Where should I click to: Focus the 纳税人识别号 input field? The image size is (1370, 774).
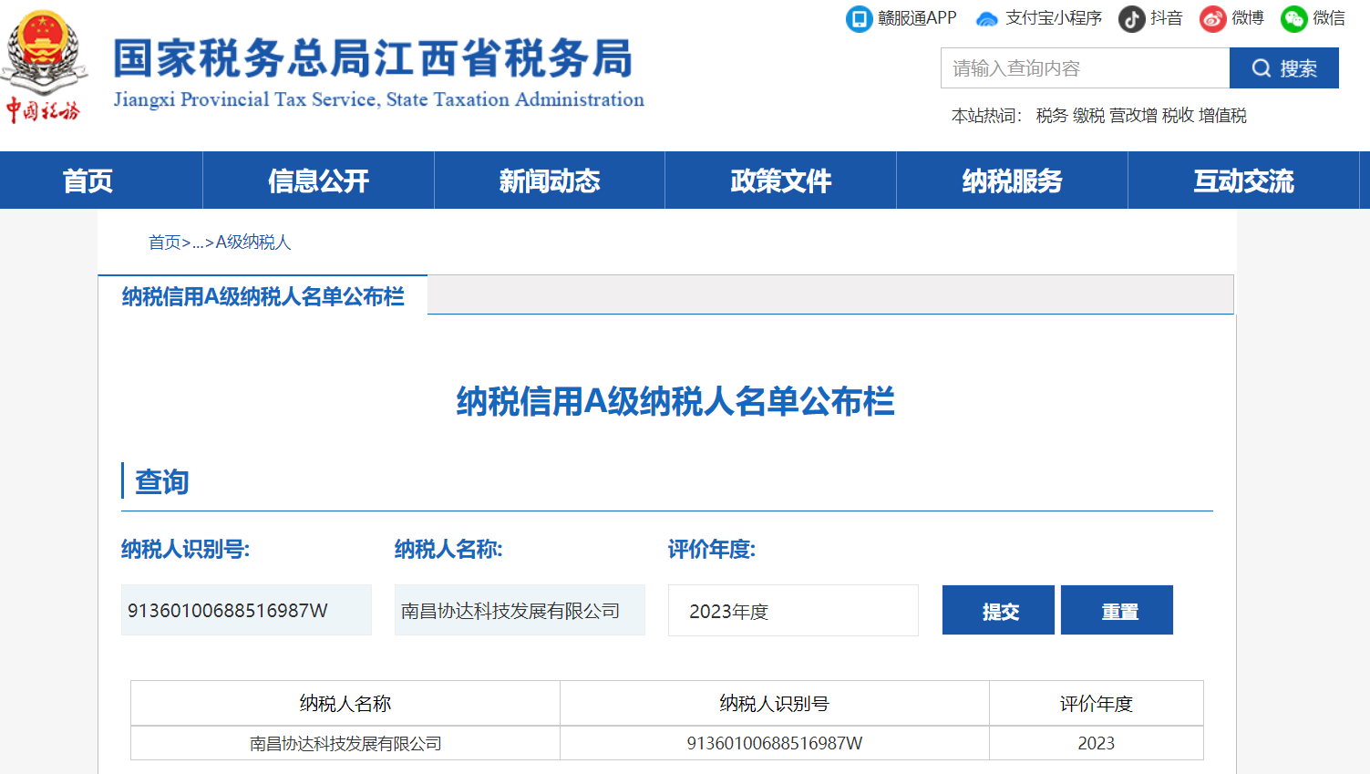(246, 611)
